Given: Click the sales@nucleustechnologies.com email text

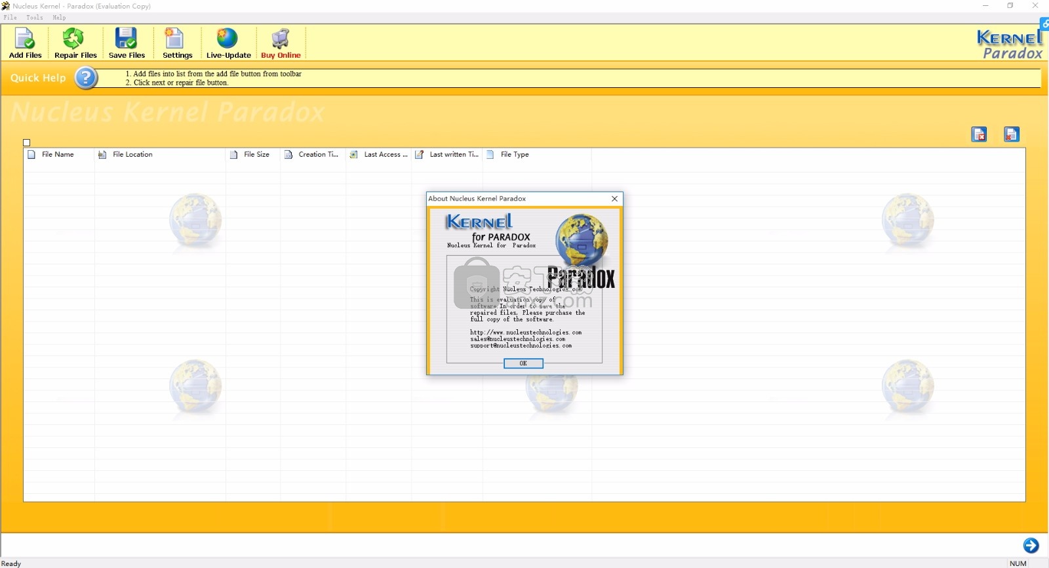Looking at the screenshot, I should [x=517, y=339].
